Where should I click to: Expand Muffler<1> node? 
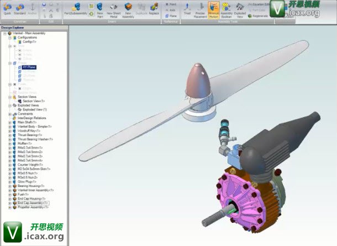[10, 144]
